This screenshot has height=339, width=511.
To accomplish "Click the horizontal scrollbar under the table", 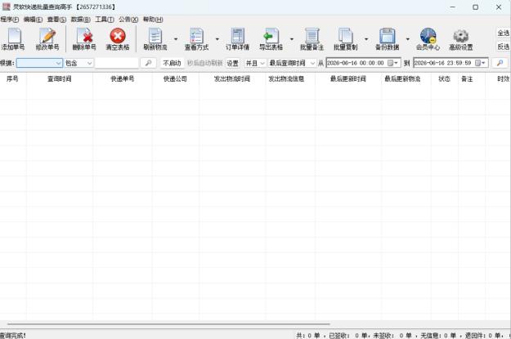I will pyautogui.click(x=168, y=324).
